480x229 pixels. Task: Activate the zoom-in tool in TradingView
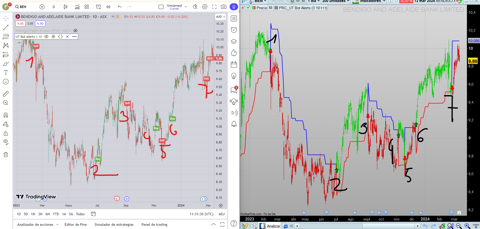pyautogui.click(x=6, y=103)
